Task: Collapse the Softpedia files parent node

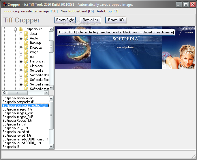Action: 16,29
